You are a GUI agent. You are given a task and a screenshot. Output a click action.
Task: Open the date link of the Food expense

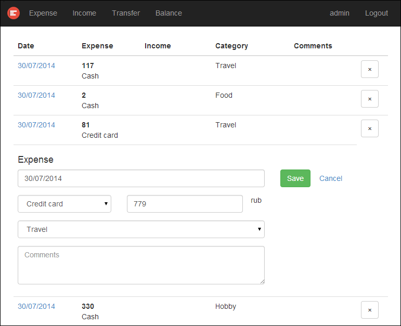36,95
